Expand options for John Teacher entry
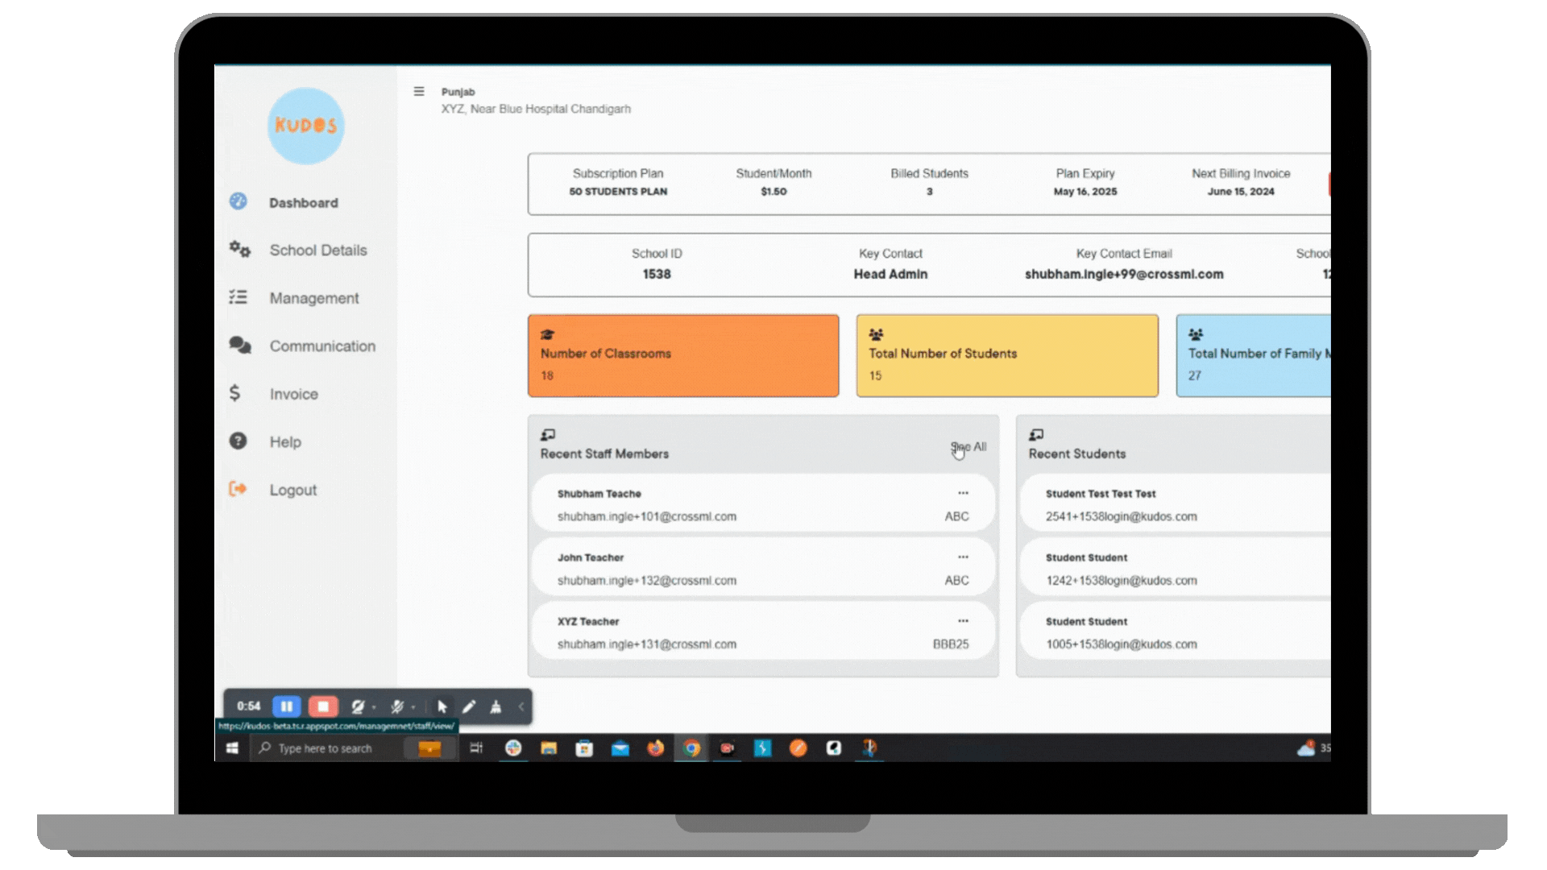This screenshot has width=1547, height=870. click(963, 557)
